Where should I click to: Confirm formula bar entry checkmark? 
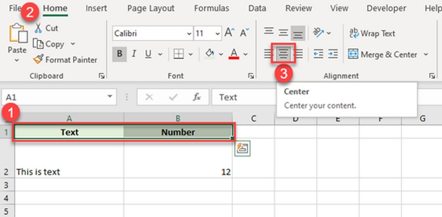click(173, 97)
